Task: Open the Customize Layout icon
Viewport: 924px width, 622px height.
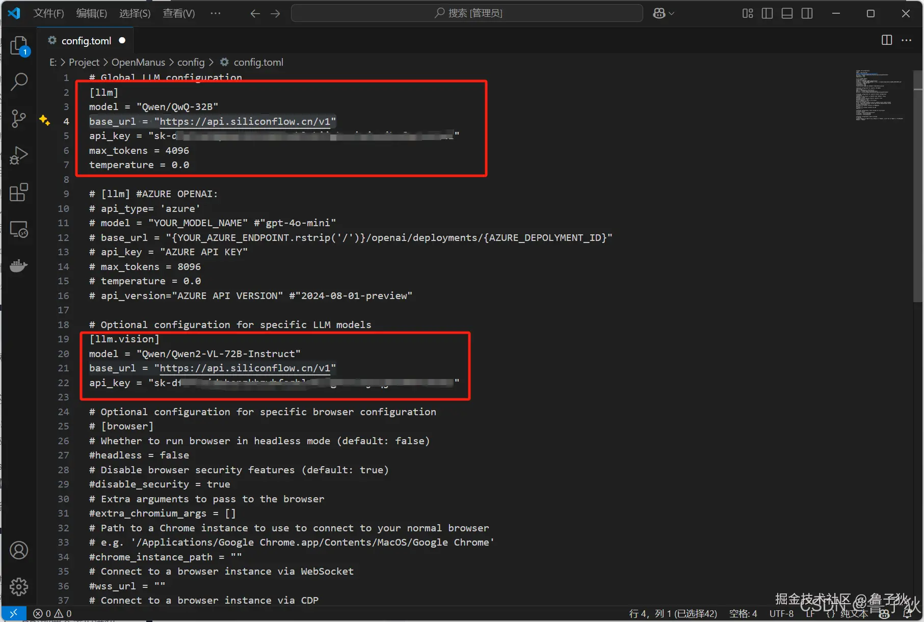Action: (x=748, y=13)
